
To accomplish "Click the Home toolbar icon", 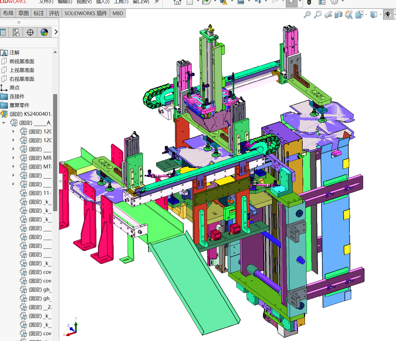I will [177, 2].
